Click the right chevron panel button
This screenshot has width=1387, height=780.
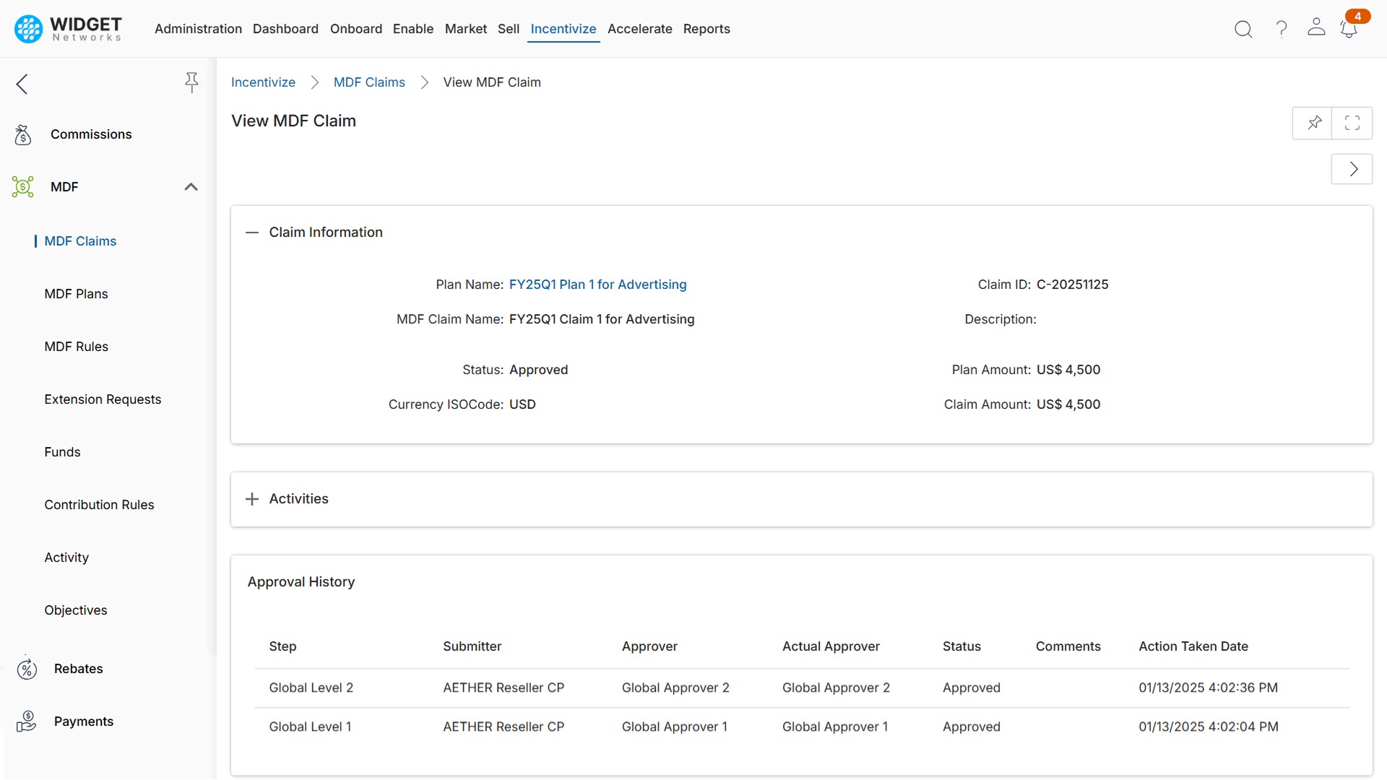click(1352, 168)
